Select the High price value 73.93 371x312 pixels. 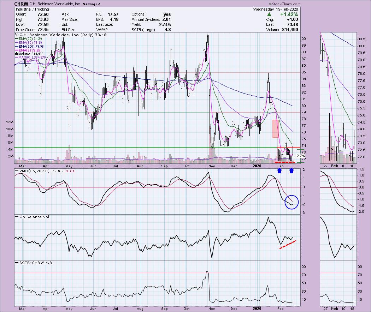43,19
